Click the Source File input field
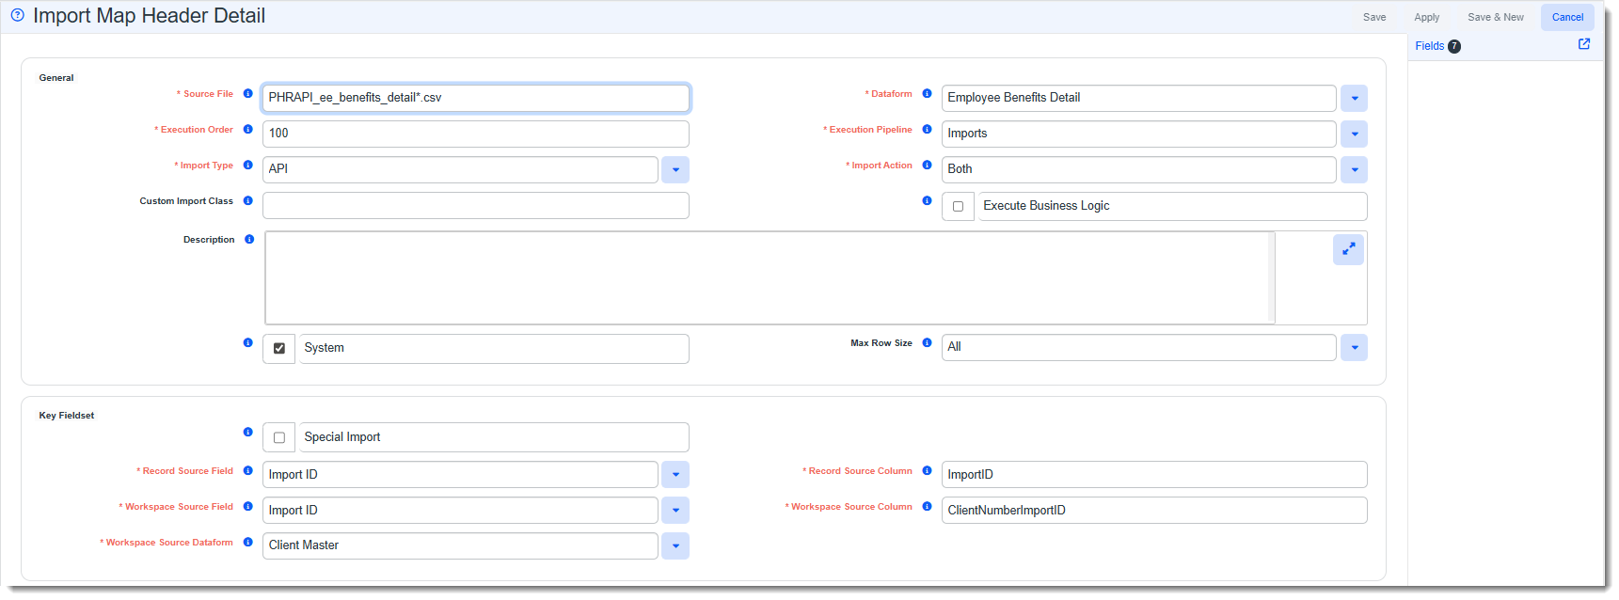The width and height of the screenshot is (1619, 600). pyautogui.click(x=475, y=98)
